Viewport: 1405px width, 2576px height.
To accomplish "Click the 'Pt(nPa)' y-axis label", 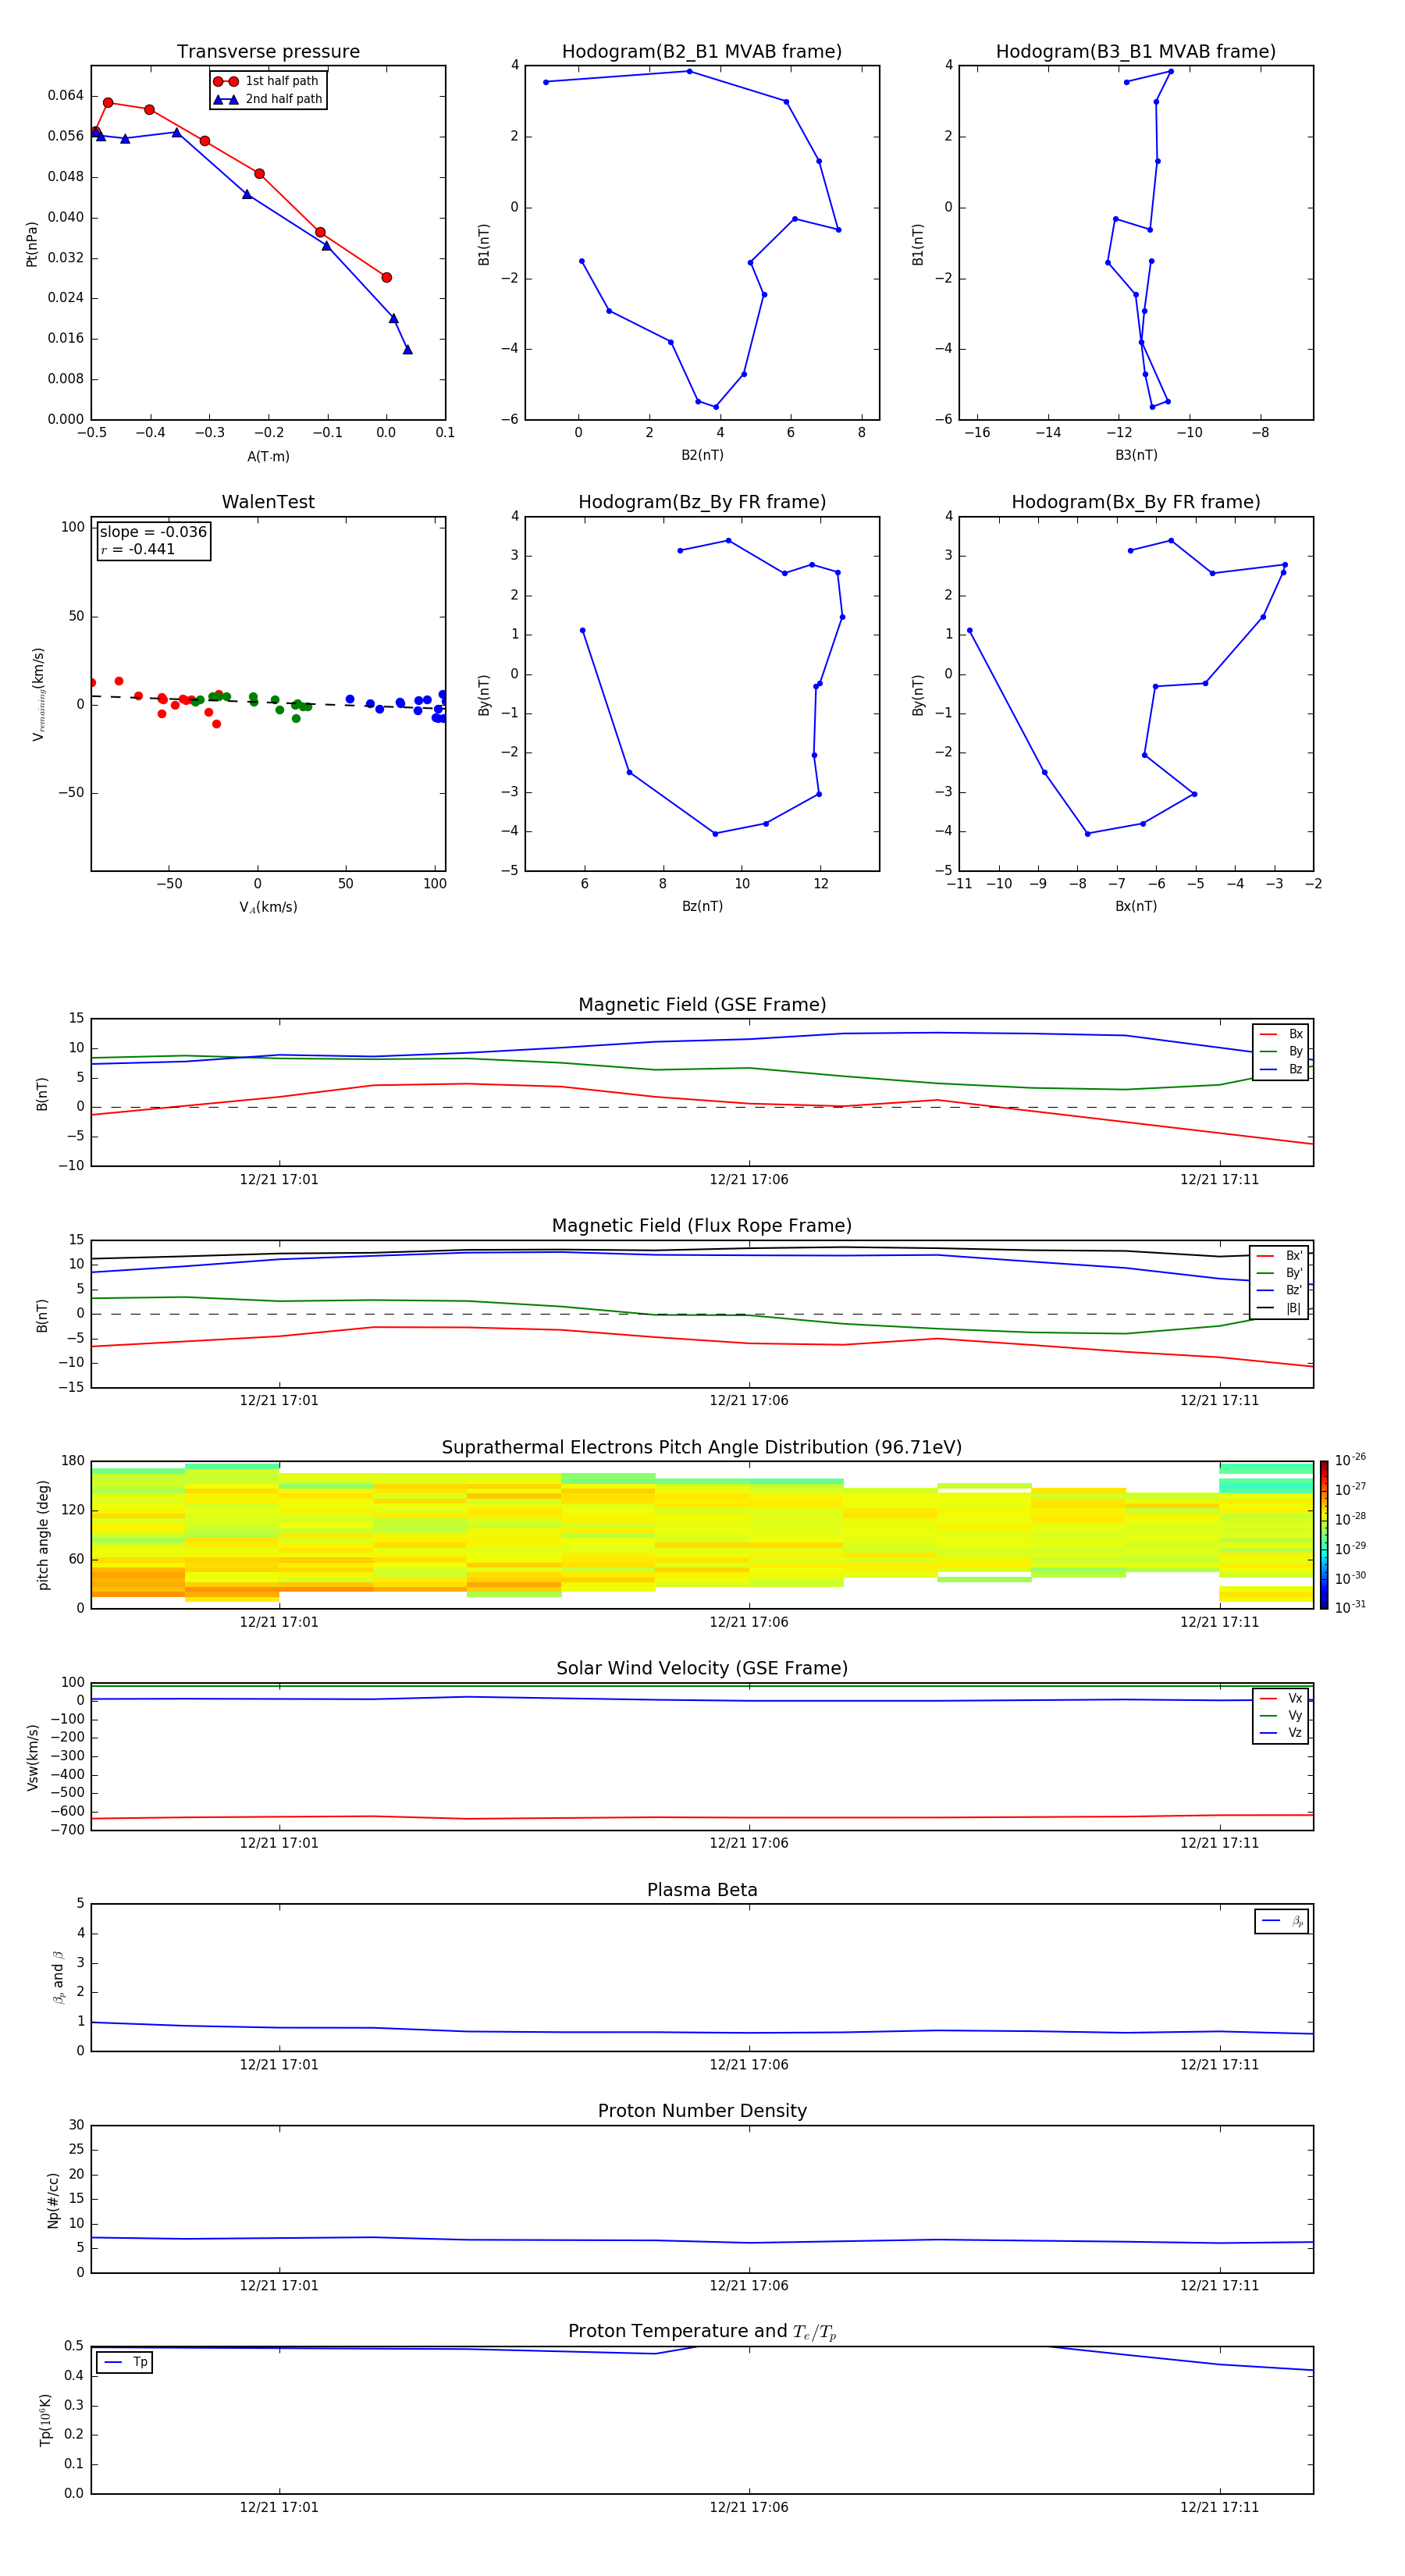I will point(31,244).
